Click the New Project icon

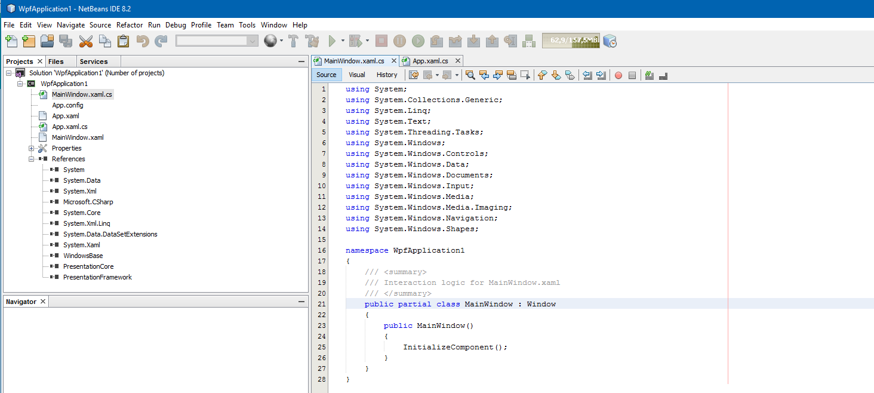29,41
